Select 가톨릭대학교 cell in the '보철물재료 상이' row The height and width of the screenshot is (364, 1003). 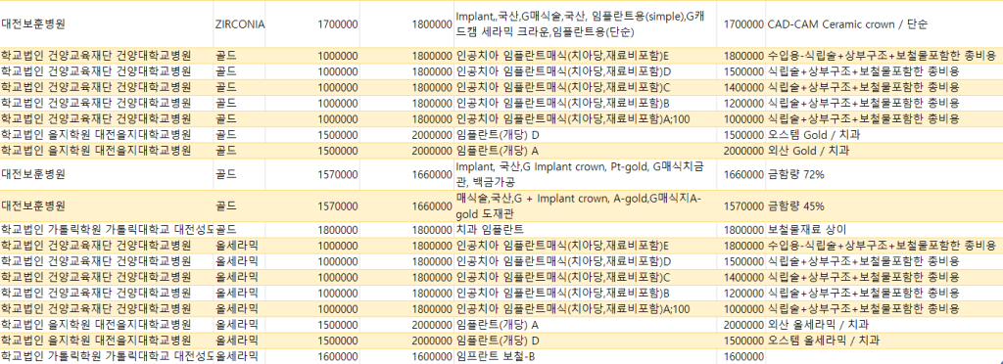[x=107, y=229]
